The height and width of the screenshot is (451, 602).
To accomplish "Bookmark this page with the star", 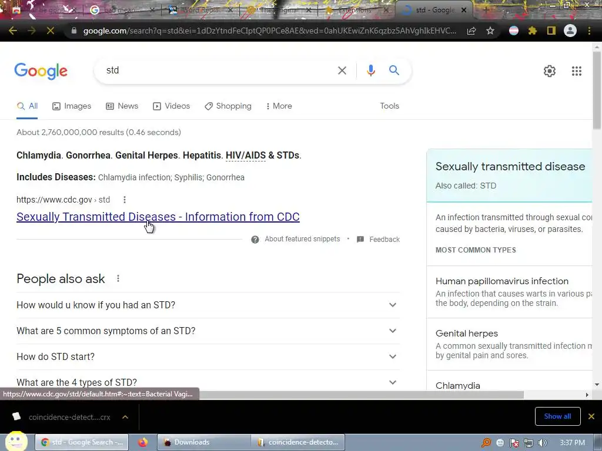I will (x=490, y=31).
